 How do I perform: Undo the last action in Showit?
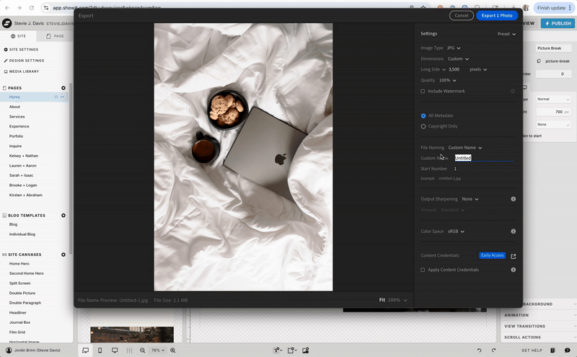coord(479,351)
